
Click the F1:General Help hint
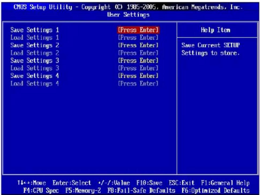[225, 183]
